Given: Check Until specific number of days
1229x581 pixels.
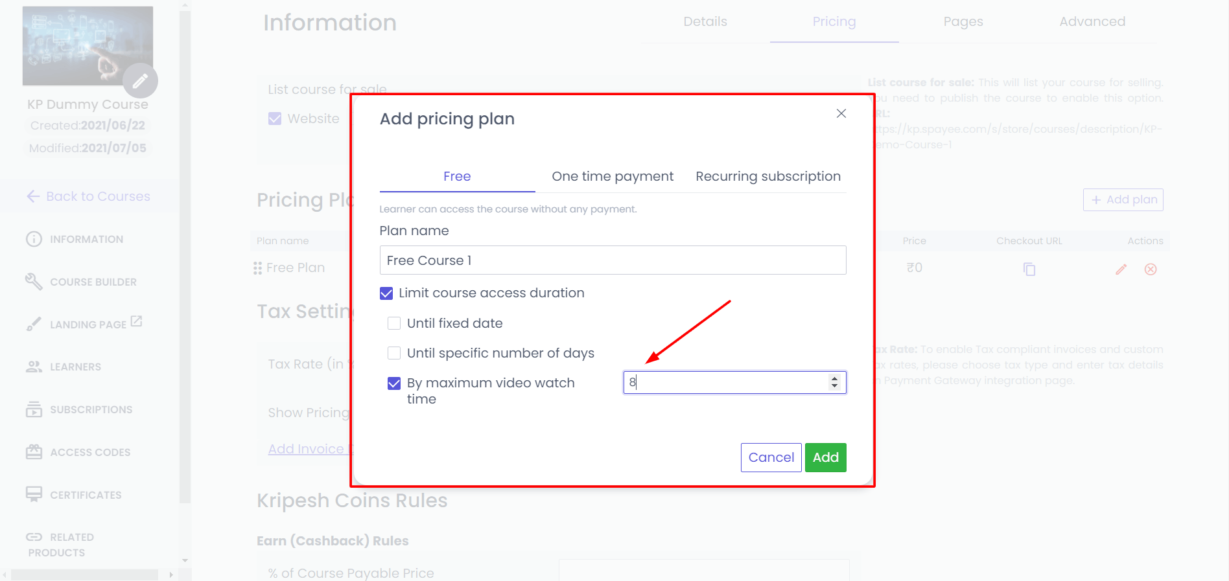Looking at the screenshot, I should coord(394,353).
